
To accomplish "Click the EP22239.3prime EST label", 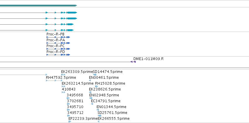I will click(x=83, y=119).
